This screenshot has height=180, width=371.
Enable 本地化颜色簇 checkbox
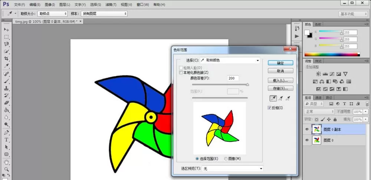point(181,73)
